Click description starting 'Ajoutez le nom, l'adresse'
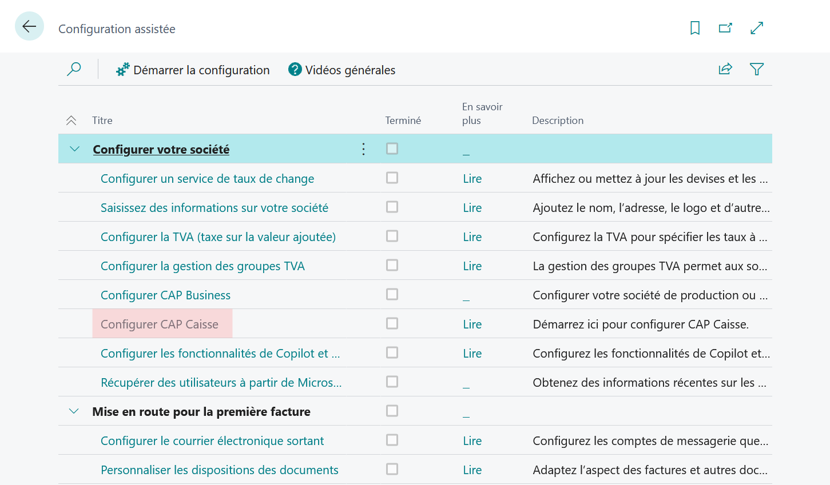 pyautogui.click(x=652, y=208)
